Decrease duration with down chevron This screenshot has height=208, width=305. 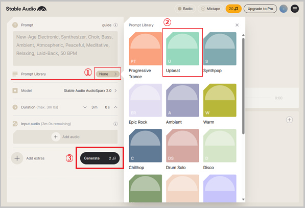coord(85,107)
